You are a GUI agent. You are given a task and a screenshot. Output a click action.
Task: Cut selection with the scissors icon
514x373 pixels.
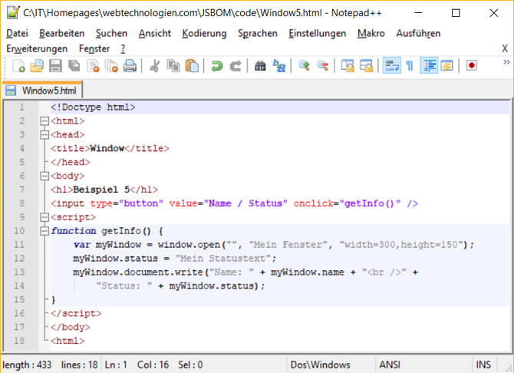[154, 66]
